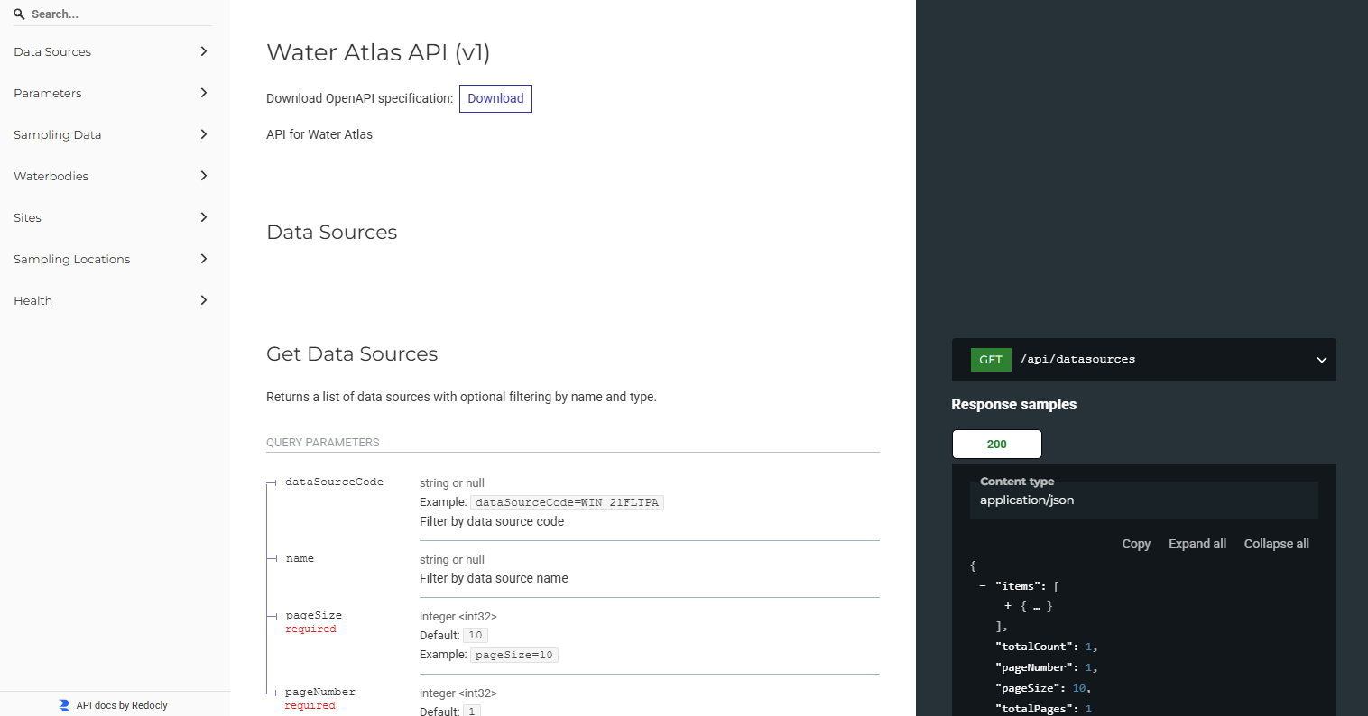
Task: Open the Waterbodies menu section
Action: tap(51, 176)
